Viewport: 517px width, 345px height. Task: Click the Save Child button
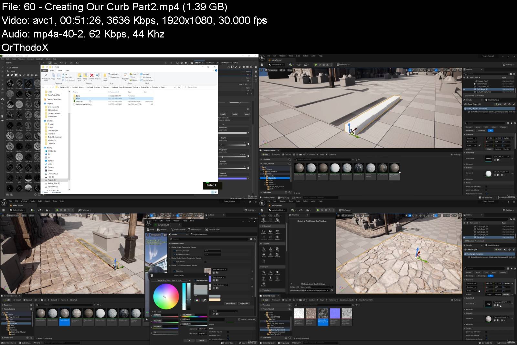point(244,303)
